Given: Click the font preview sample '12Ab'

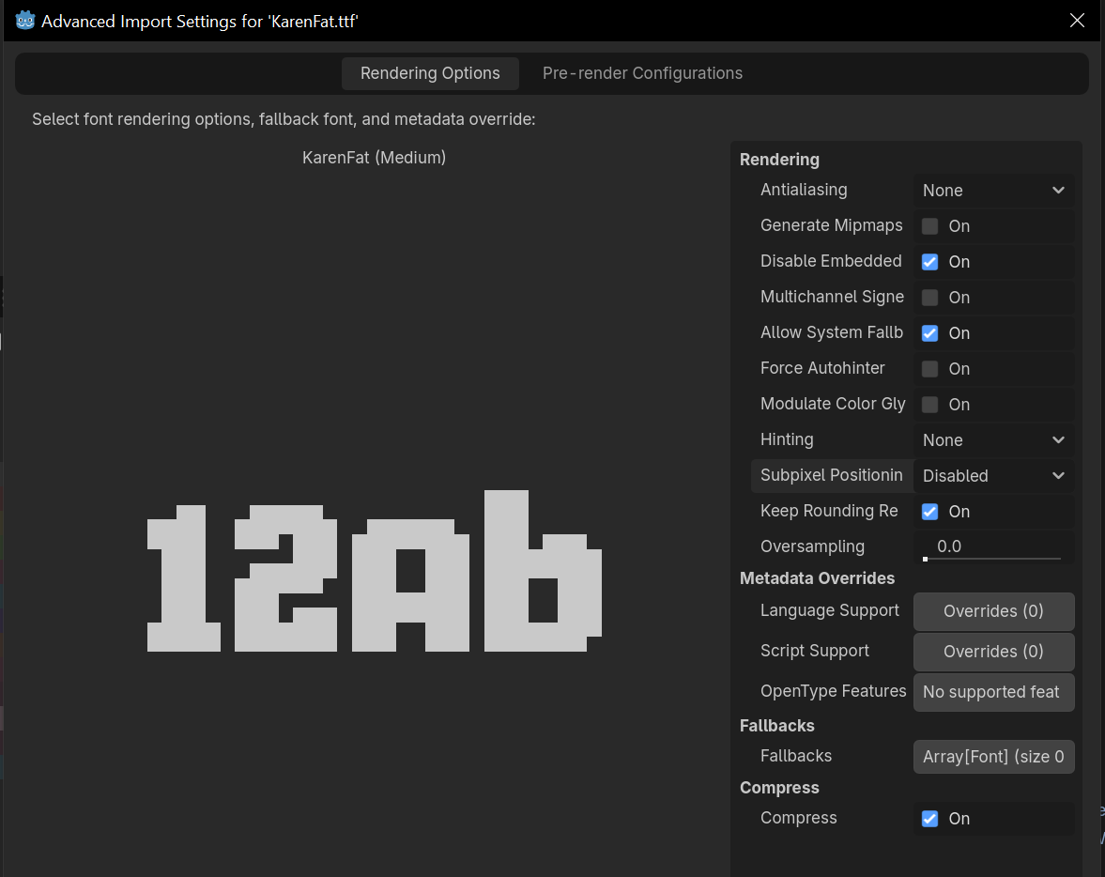Looking at the screenshot, I should 375,571.
